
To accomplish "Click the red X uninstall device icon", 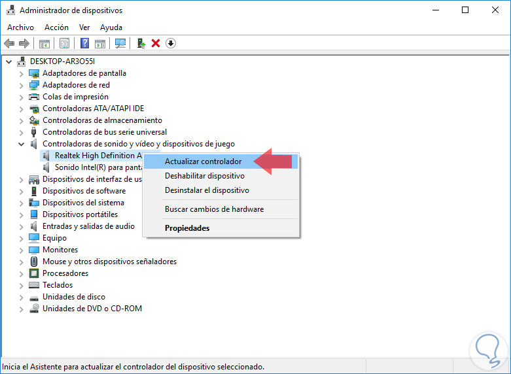I will (x=156, y=43).
